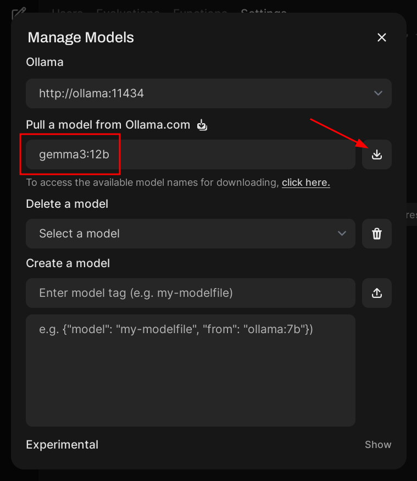Focus the gemma3:12b pull model field

click(190, 154)
